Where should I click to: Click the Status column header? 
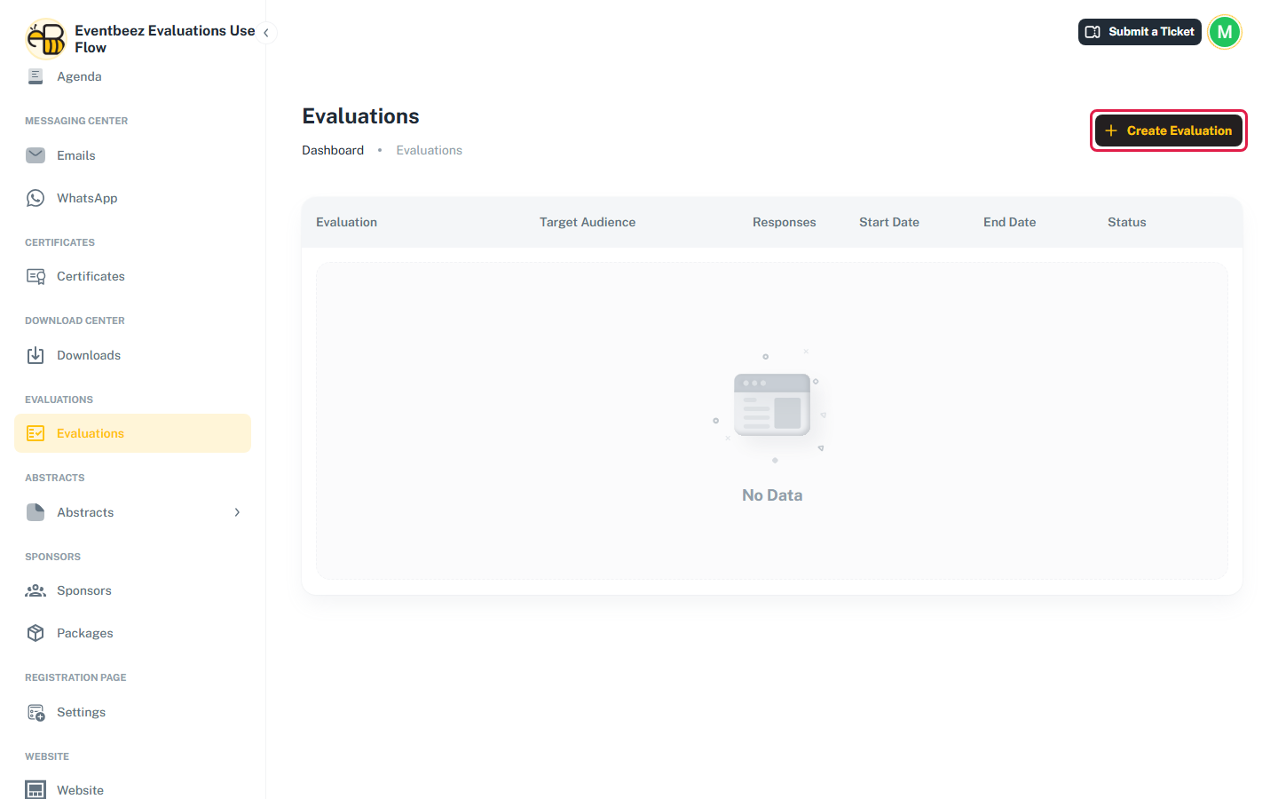point(1127,222)
